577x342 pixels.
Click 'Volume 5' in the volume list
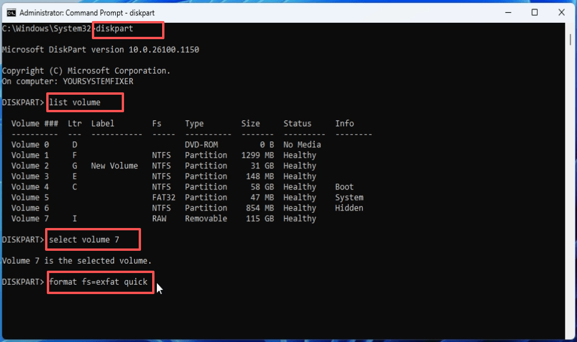click(x=30, y=198)
